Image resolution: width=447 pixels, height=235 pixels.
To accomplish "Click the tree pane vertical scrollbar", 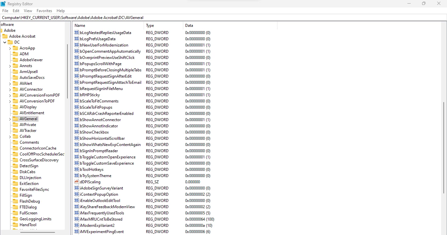I will (x=67, y=72).
